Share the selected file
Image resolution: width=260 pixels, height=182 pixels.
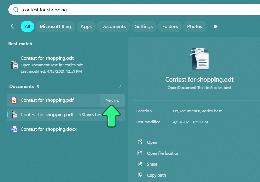[x=152, y=164]
